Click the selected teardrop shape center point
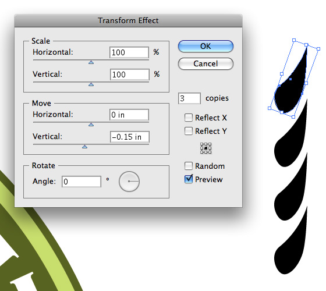Viewport: 326px width, 291px height. (x=290, y=79)
